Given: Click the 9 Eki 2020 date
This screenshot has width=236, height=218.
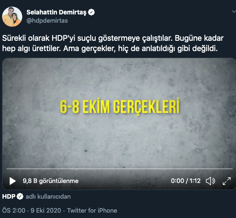Looking at the screenshot, I should tap(46, 211).
